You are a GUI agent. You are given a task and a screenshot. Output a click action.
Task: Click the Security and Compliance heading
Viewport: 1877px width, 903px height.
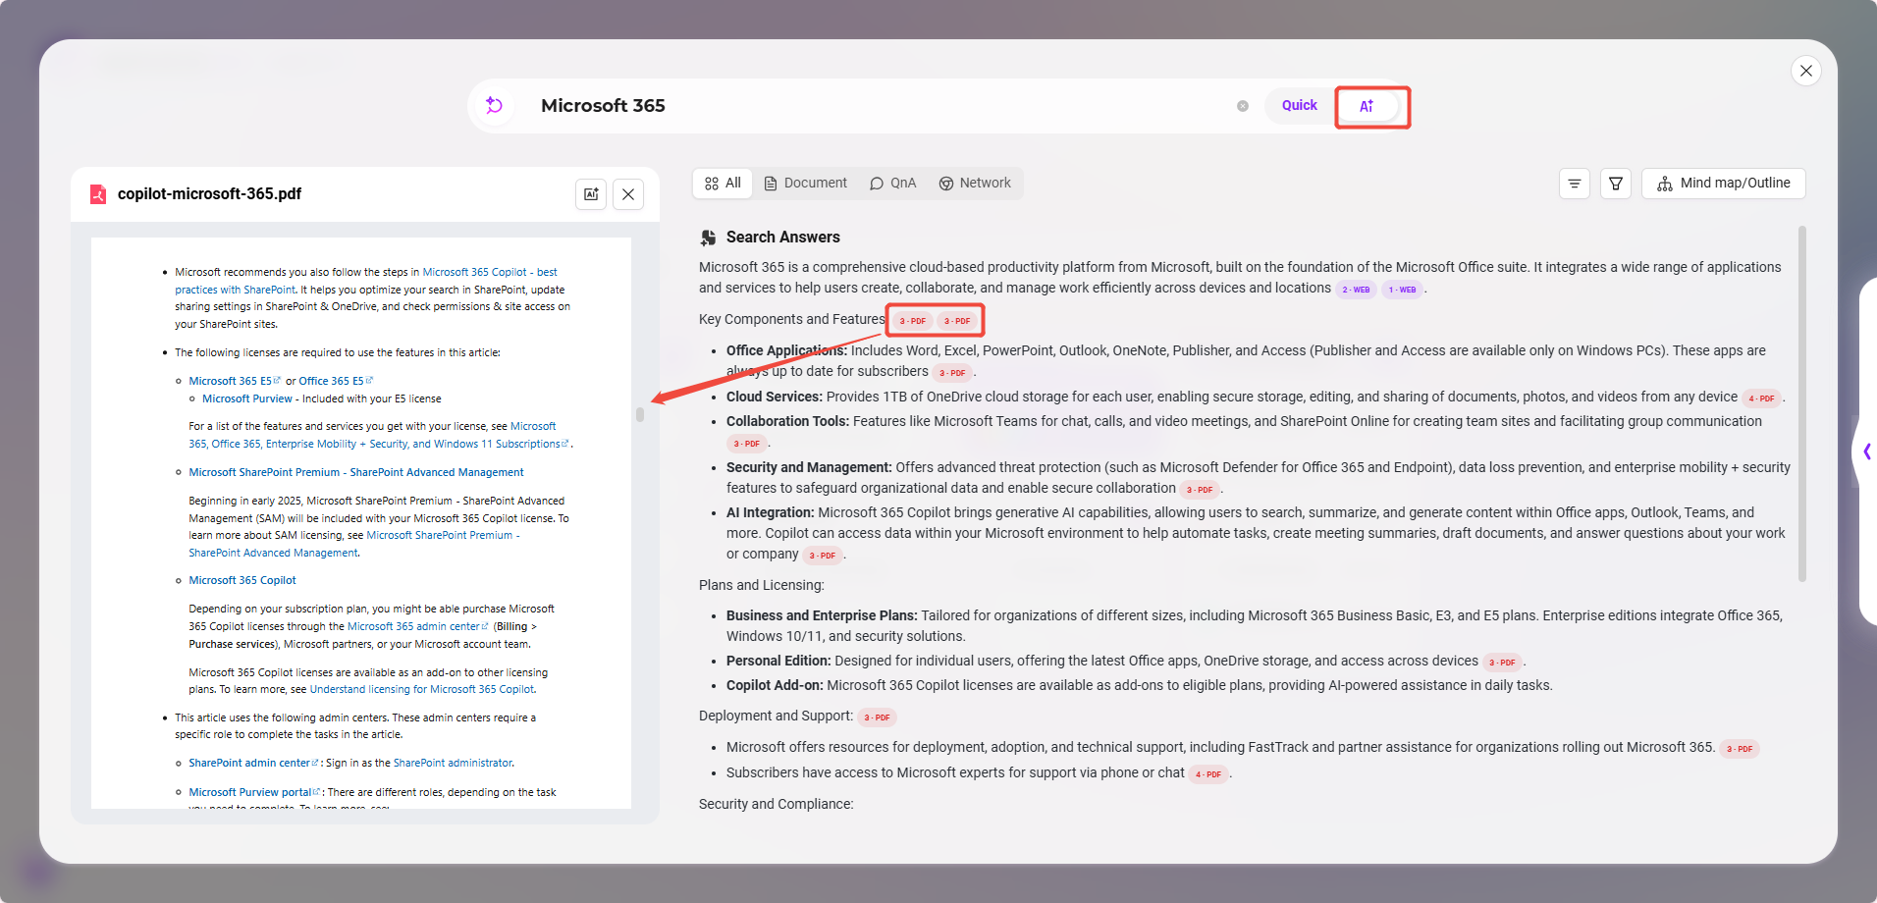(x=777, y=804)
